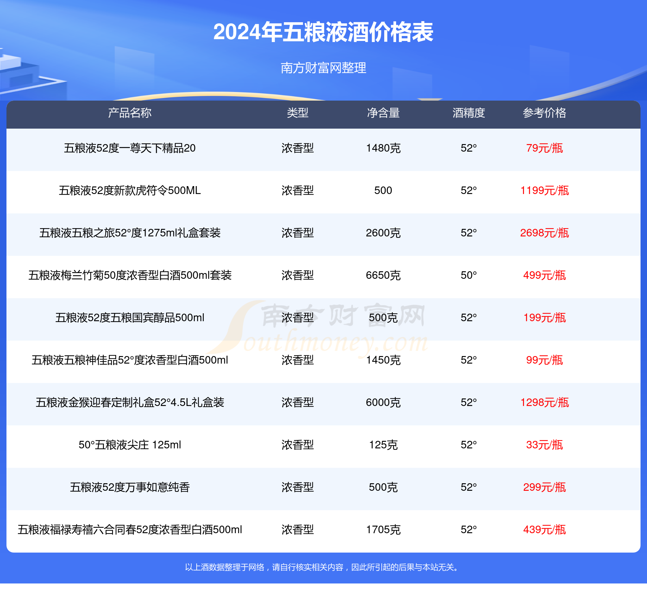Select product 五粮液金猴迎春定制礼盒52°4.5L礼盒装

(130, 402)
